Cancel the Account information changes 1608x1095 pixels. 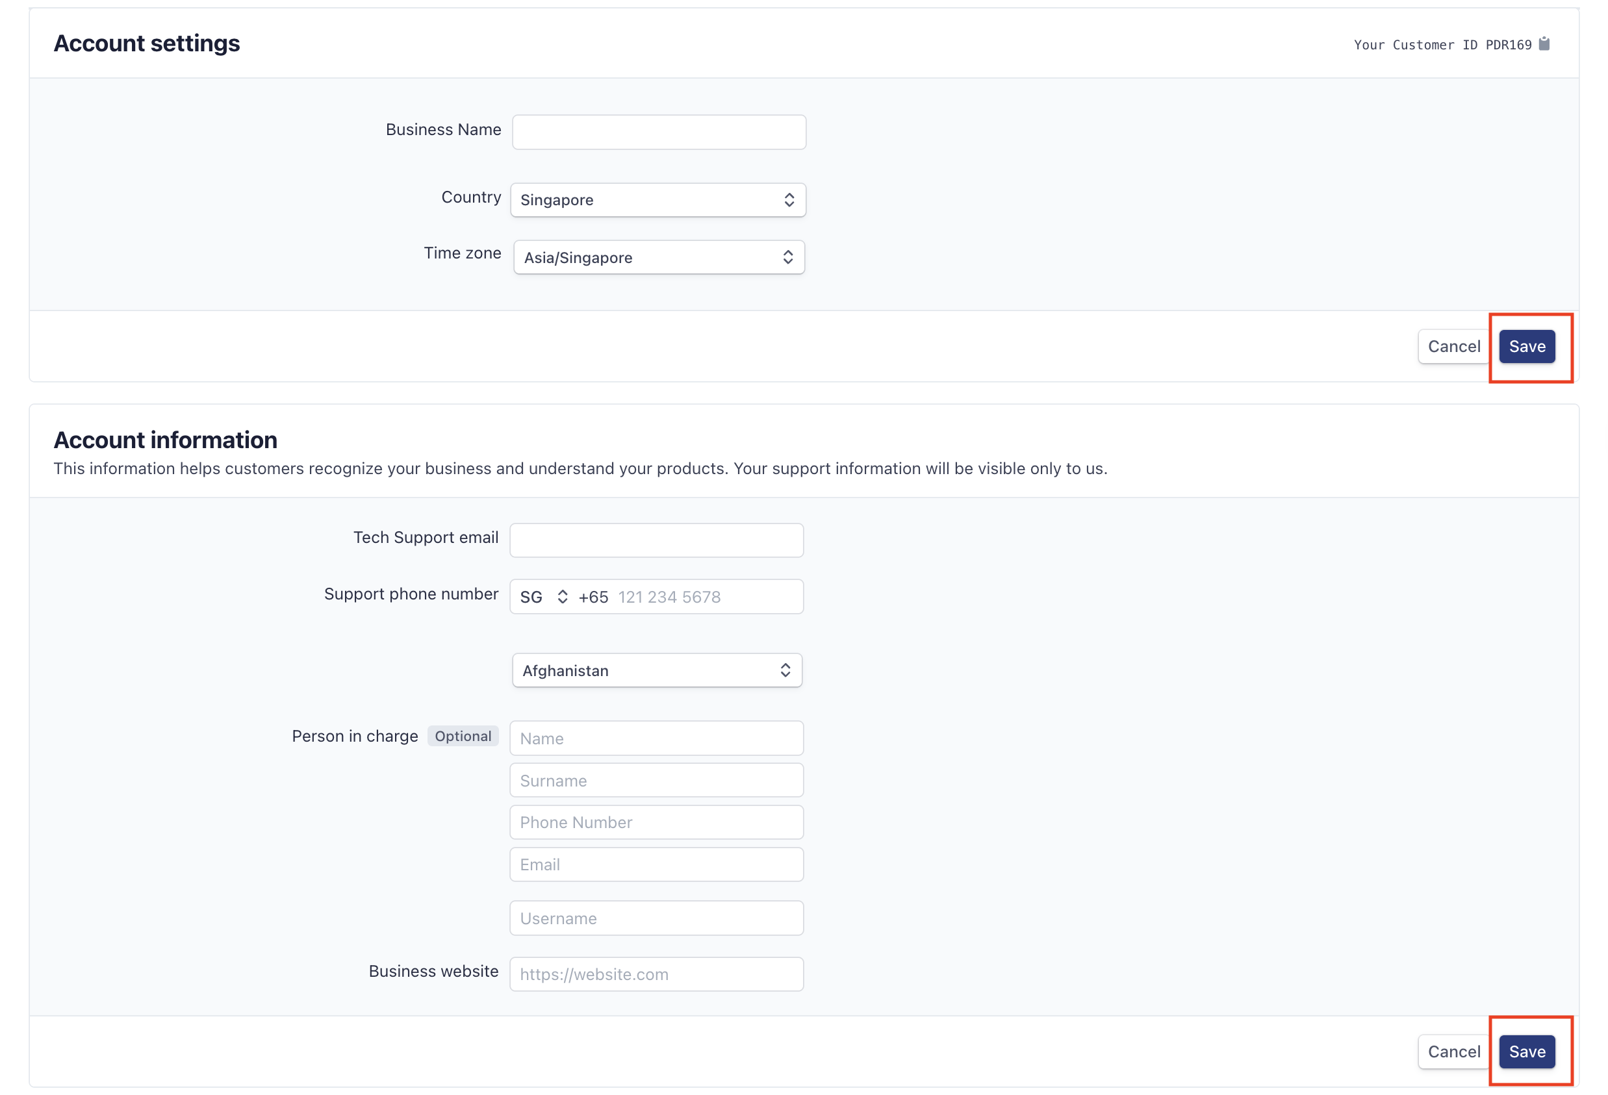[1453, 1051]
